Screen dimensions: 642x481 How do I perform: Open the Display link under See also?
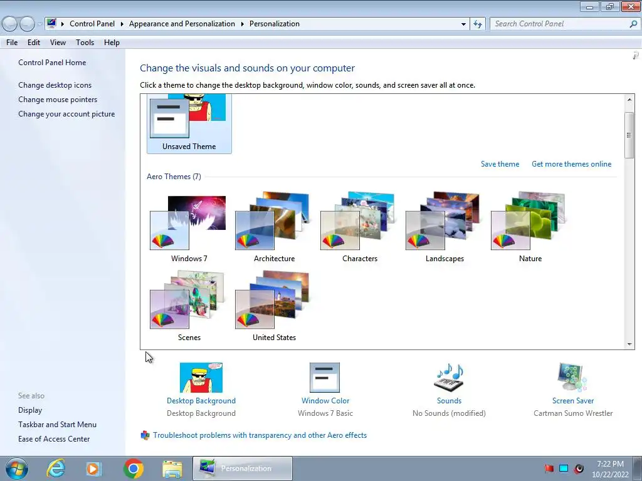click(x=30, y=410)
